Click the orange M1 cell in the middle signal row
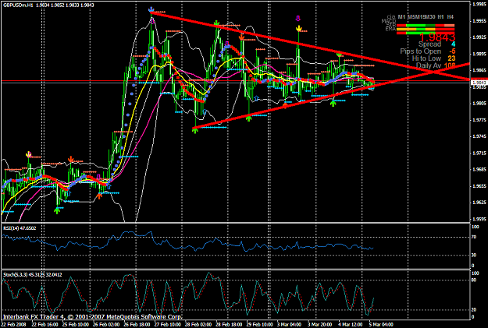 401,29
